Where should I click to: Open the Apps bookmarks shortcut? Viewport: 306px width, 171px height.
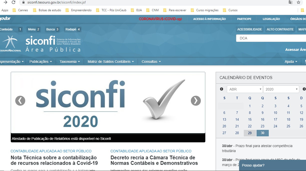pos(5,10)
